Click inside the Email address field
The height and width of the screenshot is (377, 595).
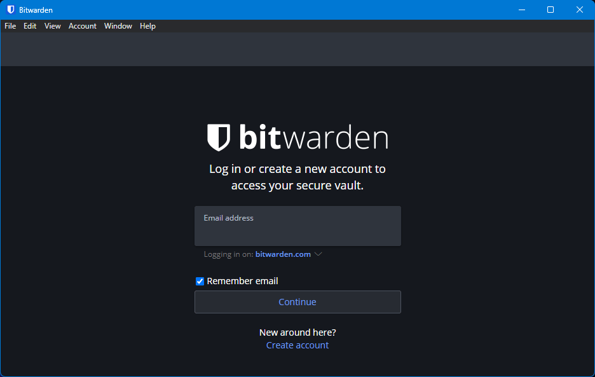tap(297, 226)
